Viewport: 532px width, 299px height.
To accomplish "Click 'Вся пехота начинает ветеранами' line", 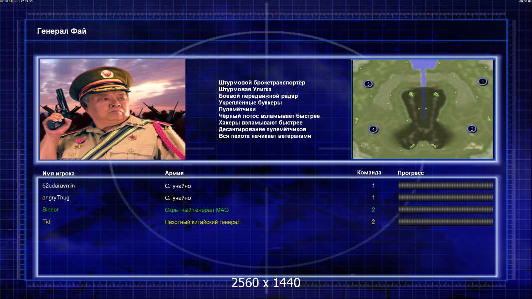I will 265,136.
